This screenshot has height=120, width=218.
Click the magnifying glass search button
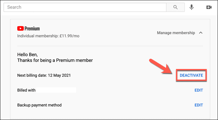[x=175, y=7]
